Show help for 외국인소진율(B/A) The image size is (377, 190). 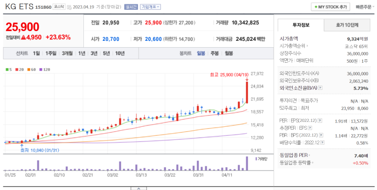click(320, 88)
